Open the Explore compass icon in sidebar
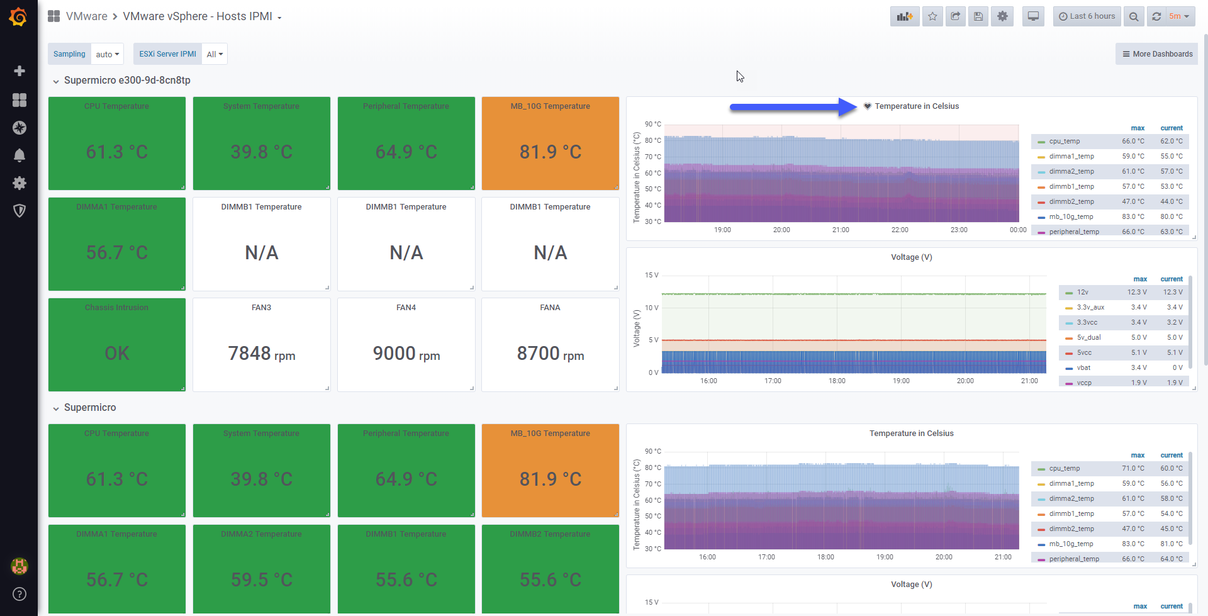The image size is (1208, 616). 20,127
